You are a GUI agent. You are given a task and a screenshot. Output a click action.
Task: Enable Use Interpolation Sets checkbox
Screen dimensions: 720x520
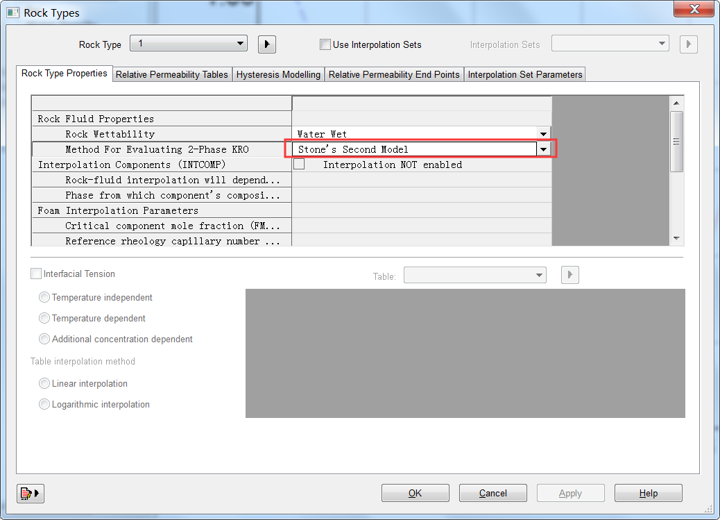[325, 44]
